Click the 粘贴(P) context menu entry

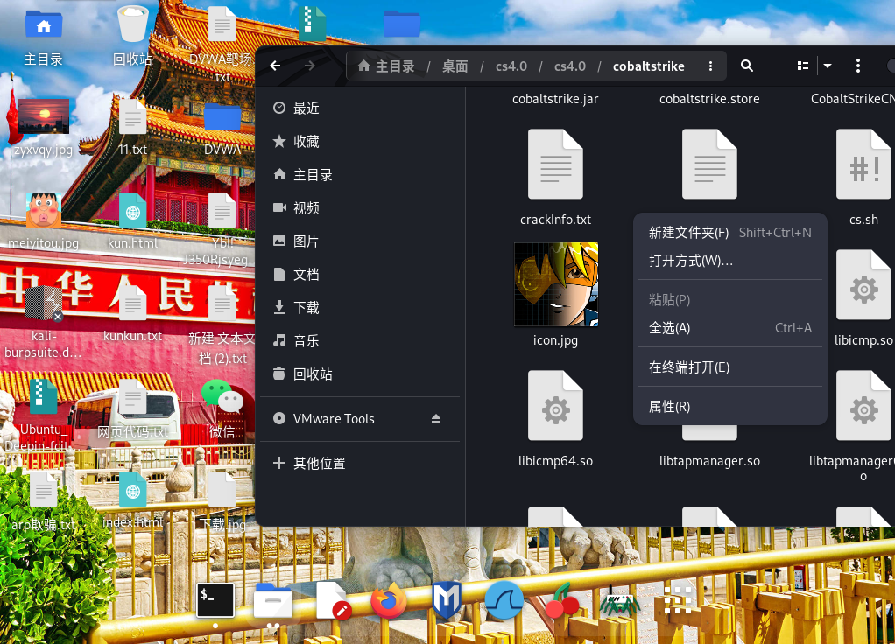click(730, 300)
